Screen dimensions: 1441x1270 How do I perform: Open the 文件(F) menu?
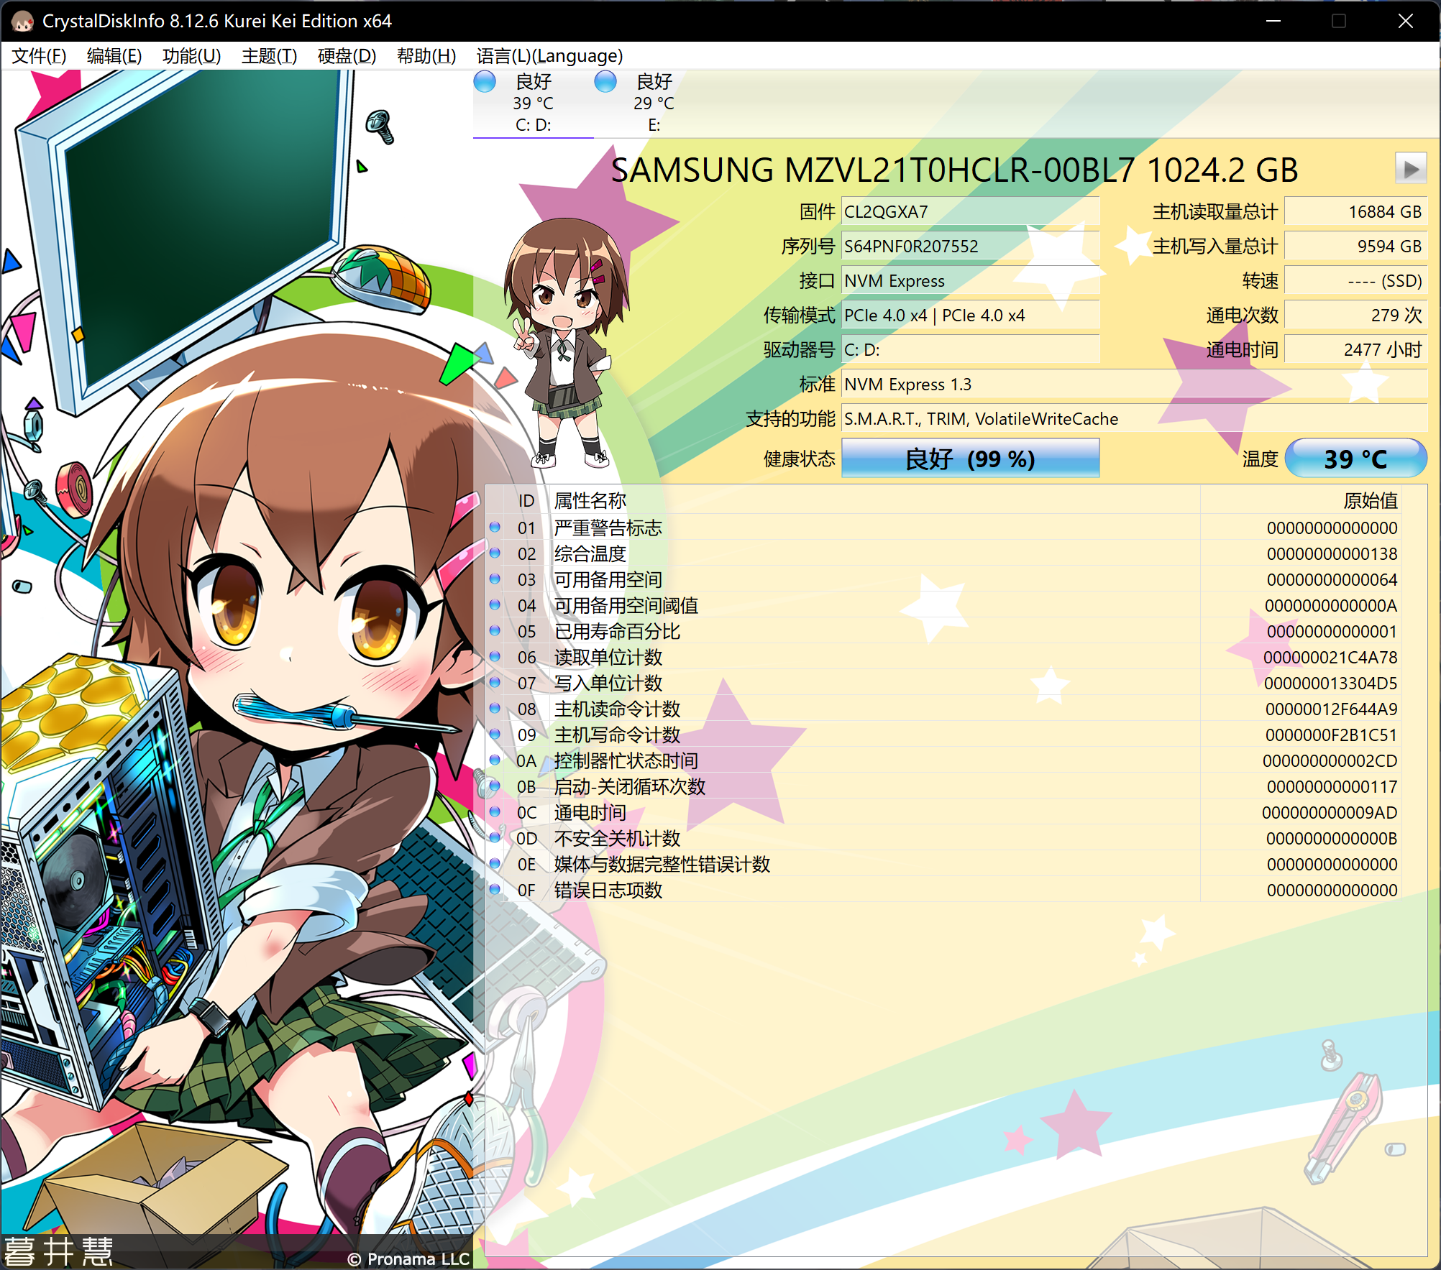39,56
